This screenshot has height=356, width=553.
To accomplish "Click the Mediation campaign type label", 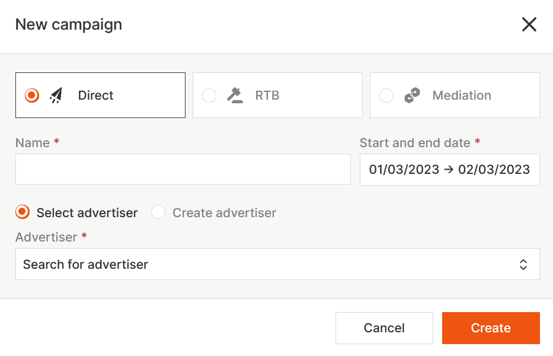I will tap(462, 96).
